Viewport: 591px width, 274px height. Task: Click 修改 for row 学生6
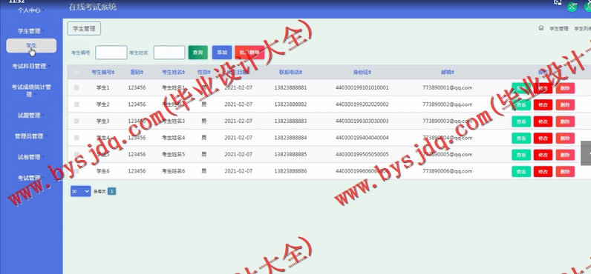pyautogui.click(x=543, y=171)
